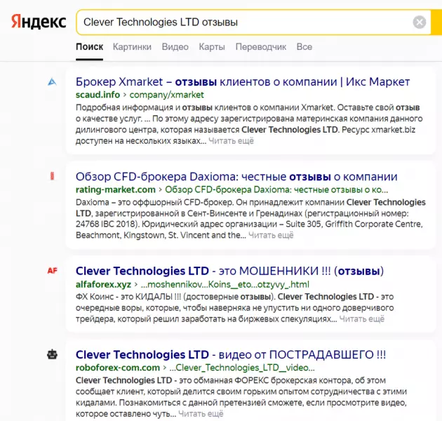Select the Поиск tab
Screen dimensions: 442x421
(89, 47)
